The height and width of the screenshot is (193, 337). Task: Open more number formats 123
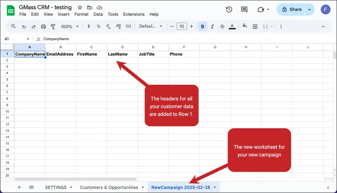(x=128, y=26)
